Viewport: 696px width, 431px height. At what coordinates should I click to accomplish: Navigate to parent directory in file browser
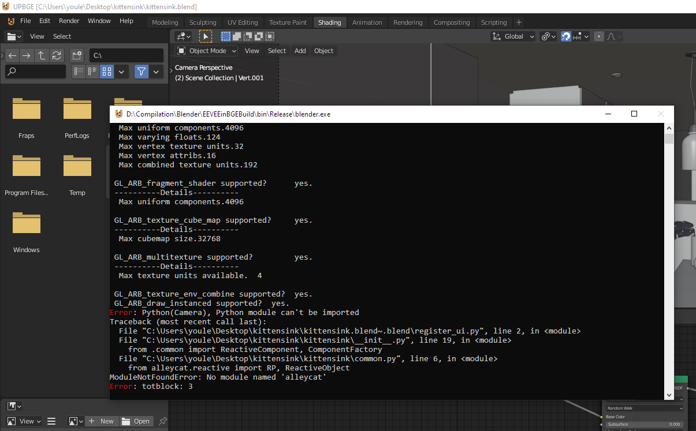tap(42, 56)
